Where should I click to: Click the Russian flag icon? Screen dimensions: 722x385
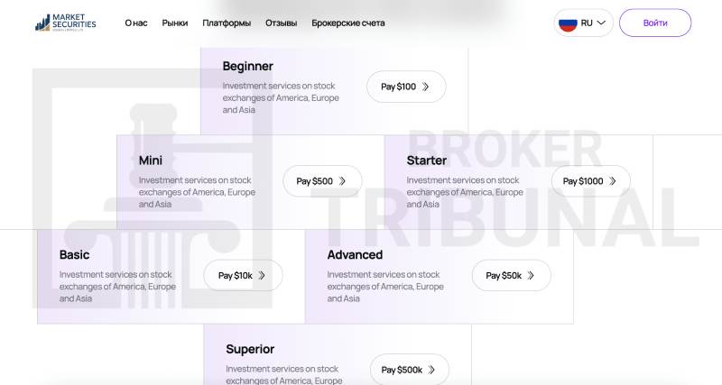(x=568, y=23)
